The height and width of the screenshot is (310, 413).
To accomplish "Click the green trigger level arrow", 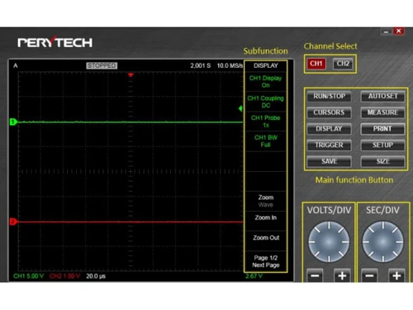I will (240, 108).
